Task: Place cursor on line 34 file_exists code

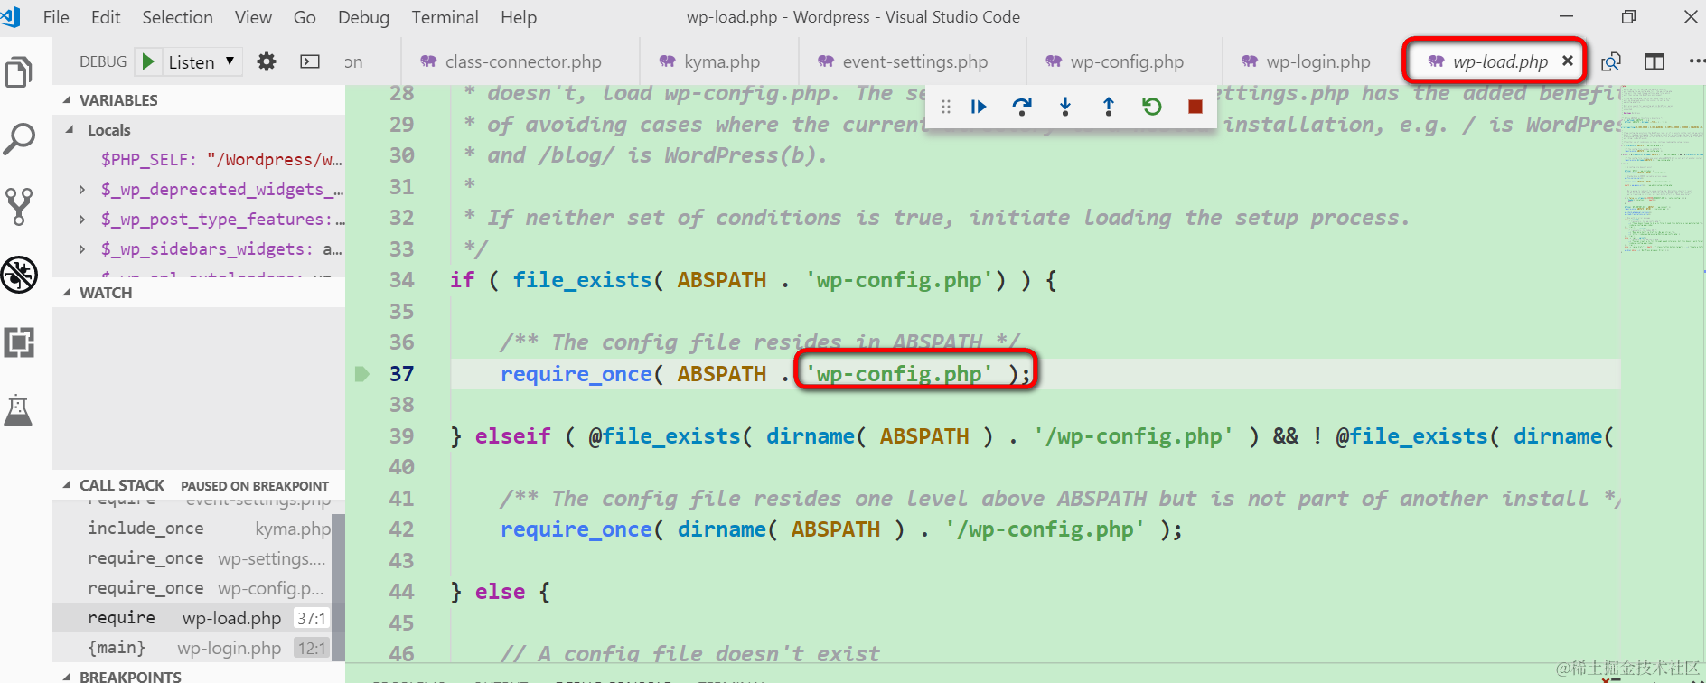Action: tap(582, 280)
